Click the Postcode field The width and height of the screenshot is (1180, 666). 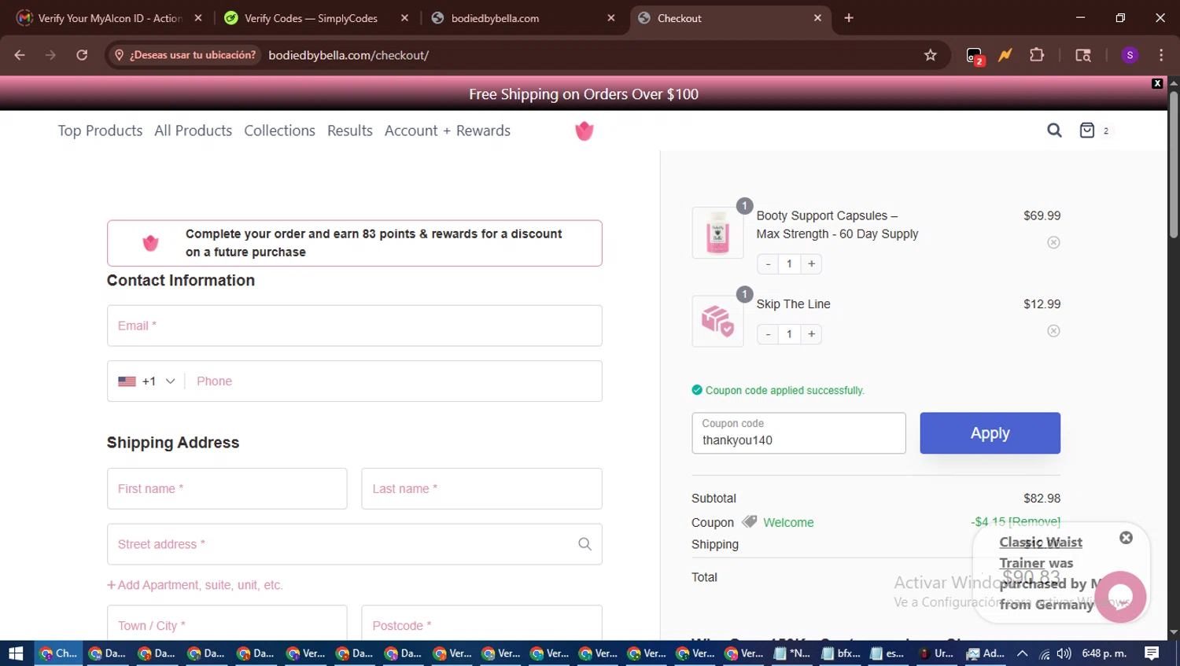[481, 624]
